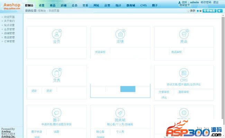
Task: Open the 商品 top menu
Action: pos(53,6)
